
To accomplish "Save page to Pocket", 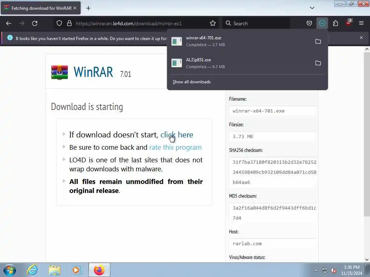I will pyautogui.click(x=309, y=23).
